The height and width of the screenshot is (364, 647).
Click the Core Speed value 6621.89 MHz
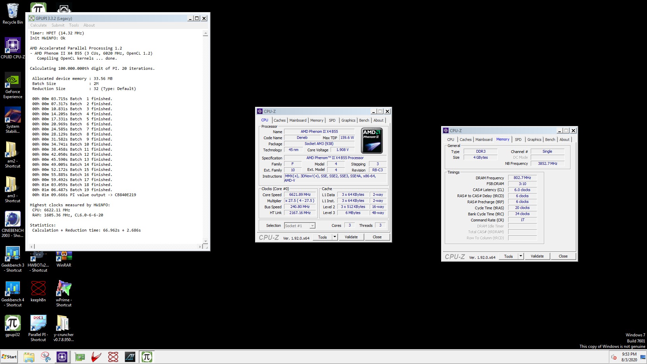(300, 194)
